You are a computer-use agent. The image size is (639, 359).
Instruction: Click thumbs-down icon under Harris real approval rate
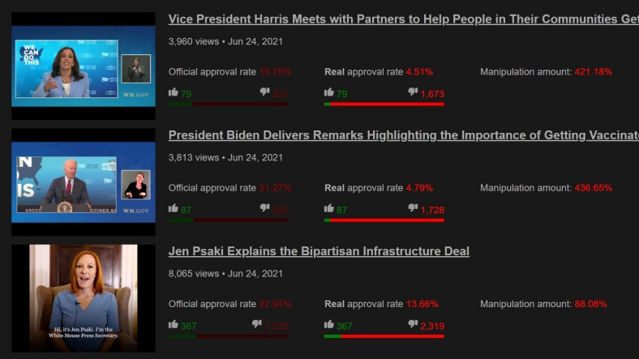pos(413,92)
